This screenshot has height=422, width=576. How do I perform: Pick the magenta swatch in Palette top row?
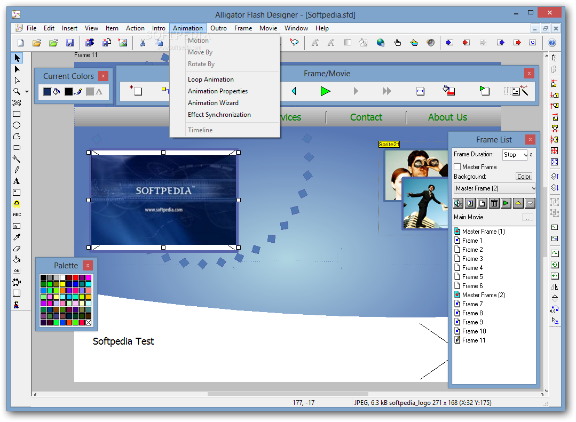tap(88, 277)
